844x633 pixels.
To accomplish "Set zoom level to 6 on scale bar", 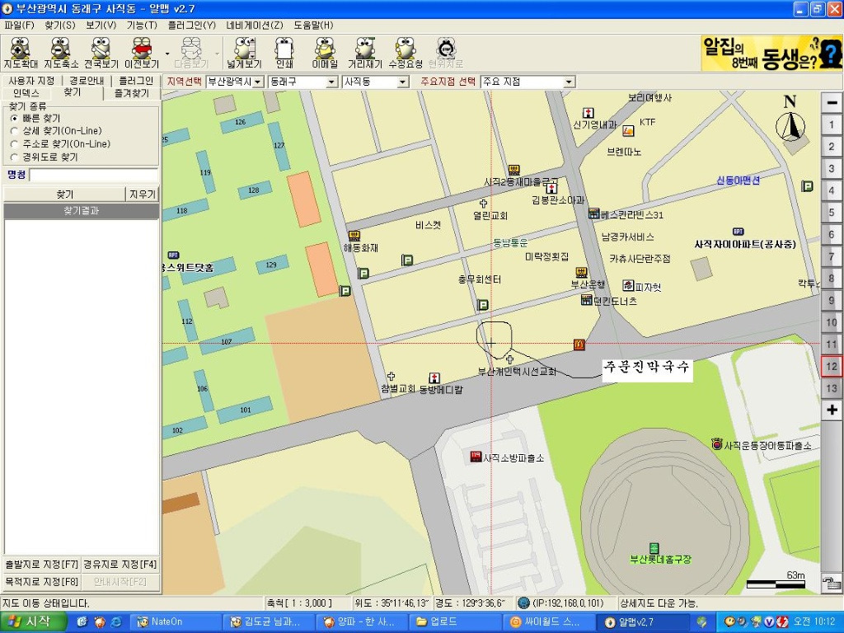I will [832, 235].
